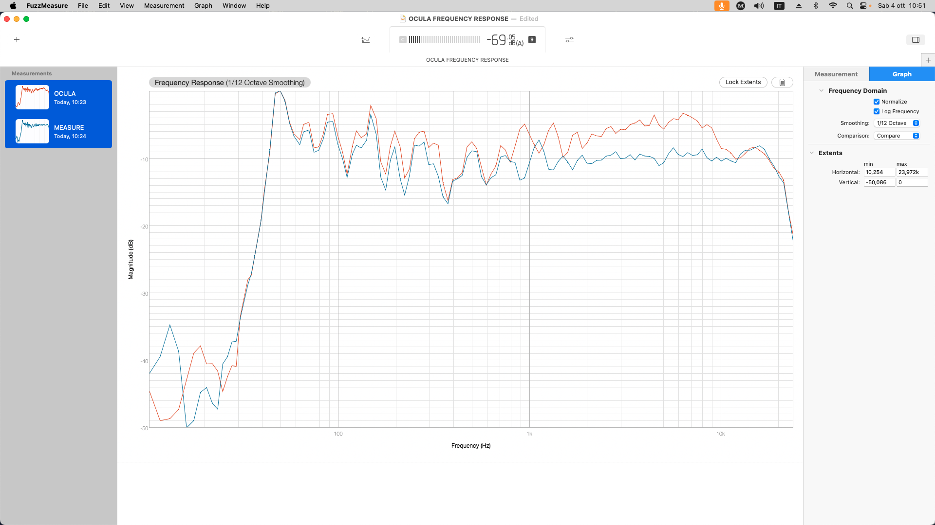935x525 pixels.
Task: Open the Comparison Compare dropdown
Action: (897, 136)
